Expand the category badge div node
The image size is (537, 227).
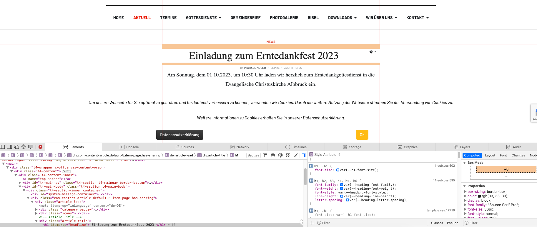tap(36, 210)
